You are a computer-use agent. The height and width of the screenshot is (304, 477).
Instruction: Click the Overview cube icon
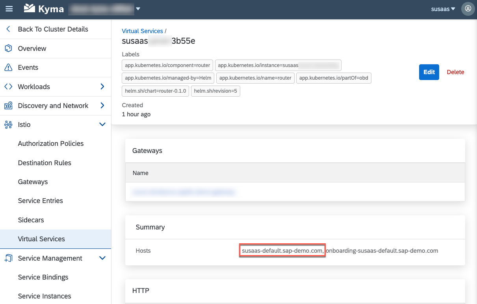coord(8,48)
